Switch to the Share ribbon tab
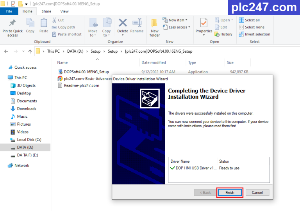The height and width of the screenshot is (211, 300). (46, 11)
